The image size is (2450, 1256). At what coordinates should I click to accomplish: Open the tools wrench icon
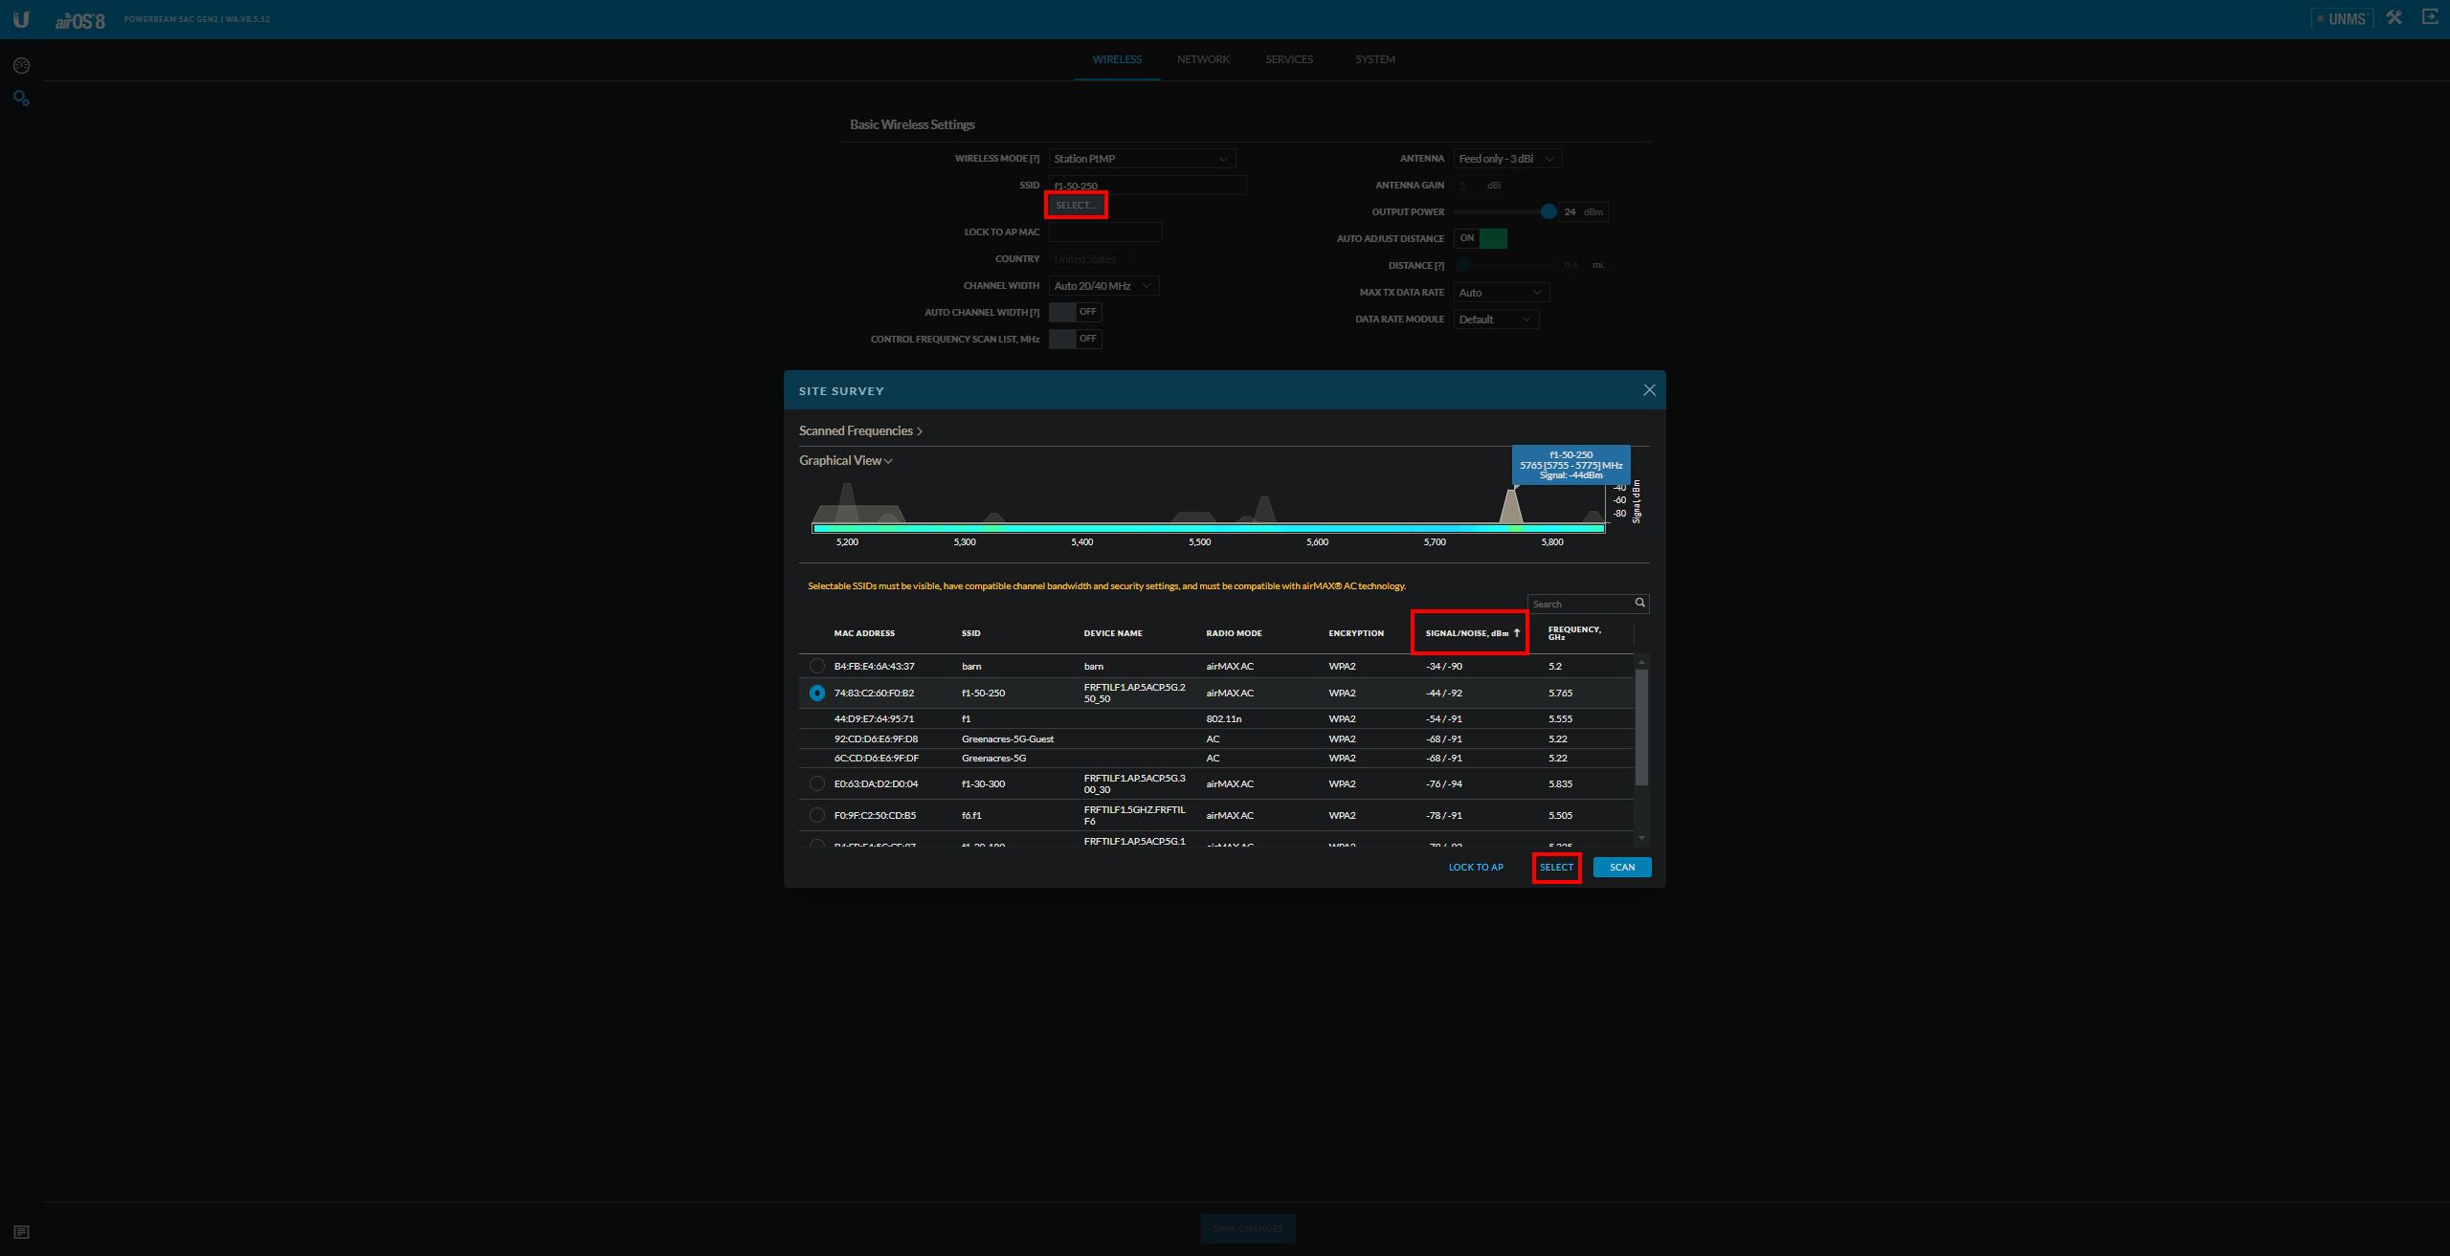pos(2394,18)
